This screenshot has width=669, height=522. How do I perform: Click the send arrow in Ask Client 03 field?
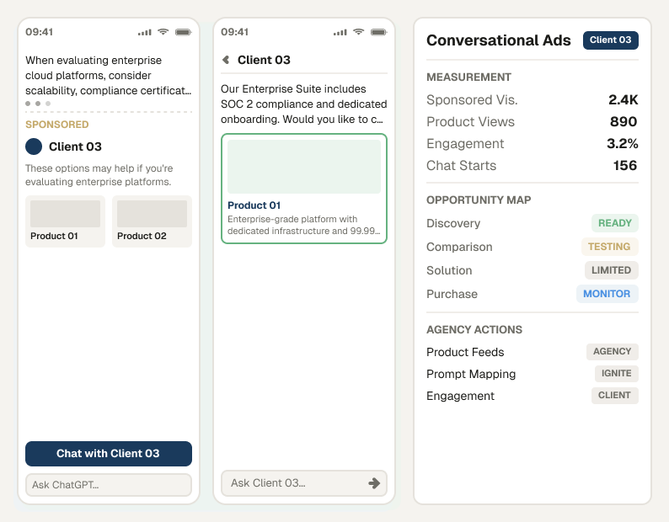coord(374,483)
